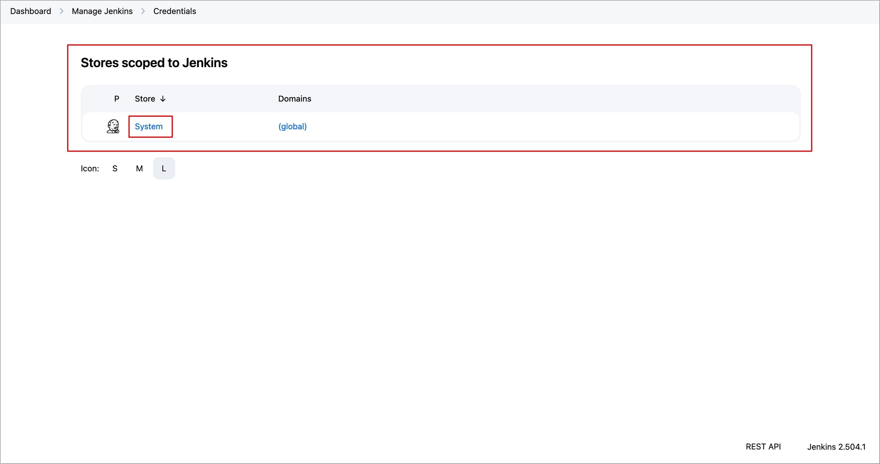This screenshot has width=880, height=464.
Task: Click the Credentials breadcrumb
Action: tap(175, 11)
